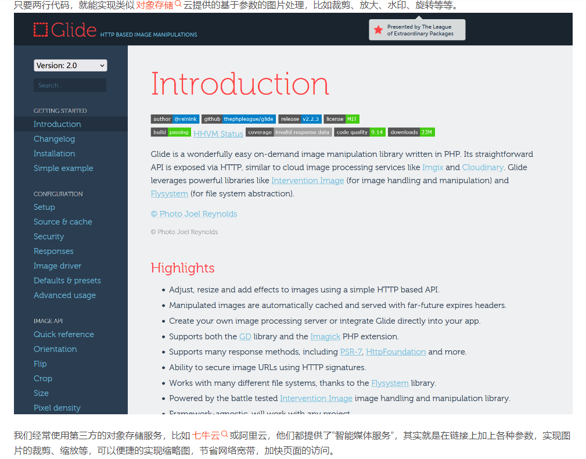The width and height of the screenshot is (586, 459).
Task: Open Intervention Image link in the introduction
Action: click(308, 181)
